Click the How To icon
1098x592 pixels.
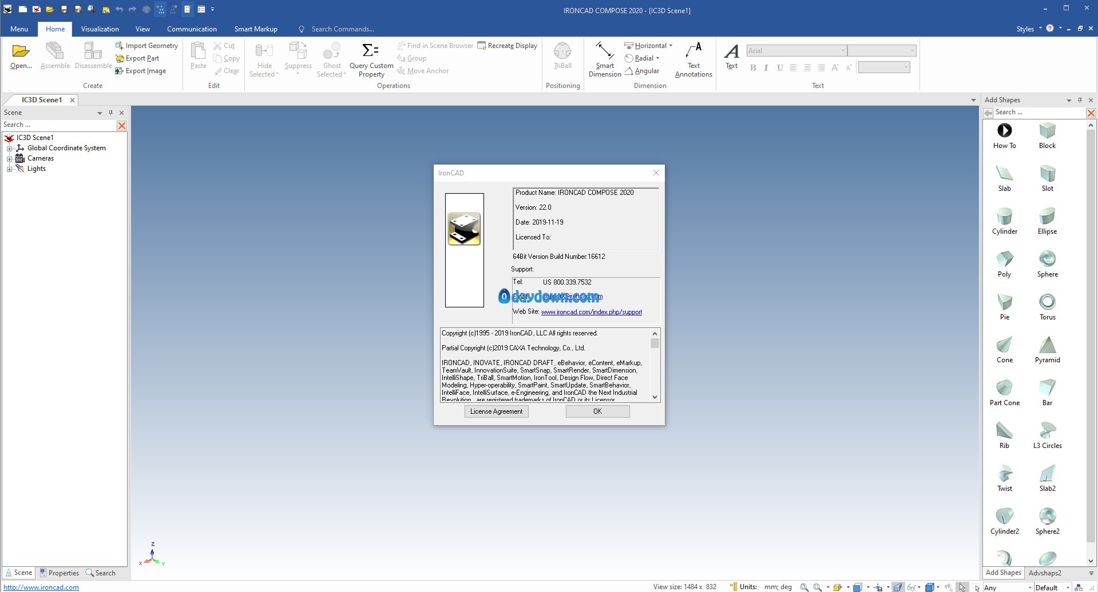(1005, 135)
